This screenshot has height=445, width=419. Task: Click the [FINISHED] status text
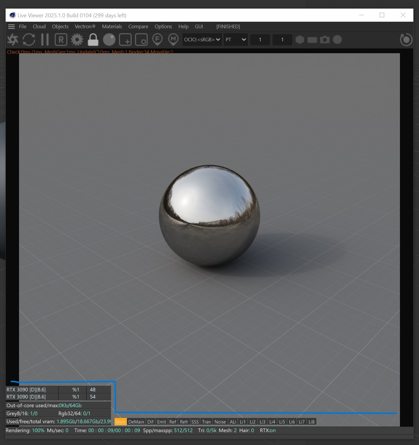(x=228, y=26)
